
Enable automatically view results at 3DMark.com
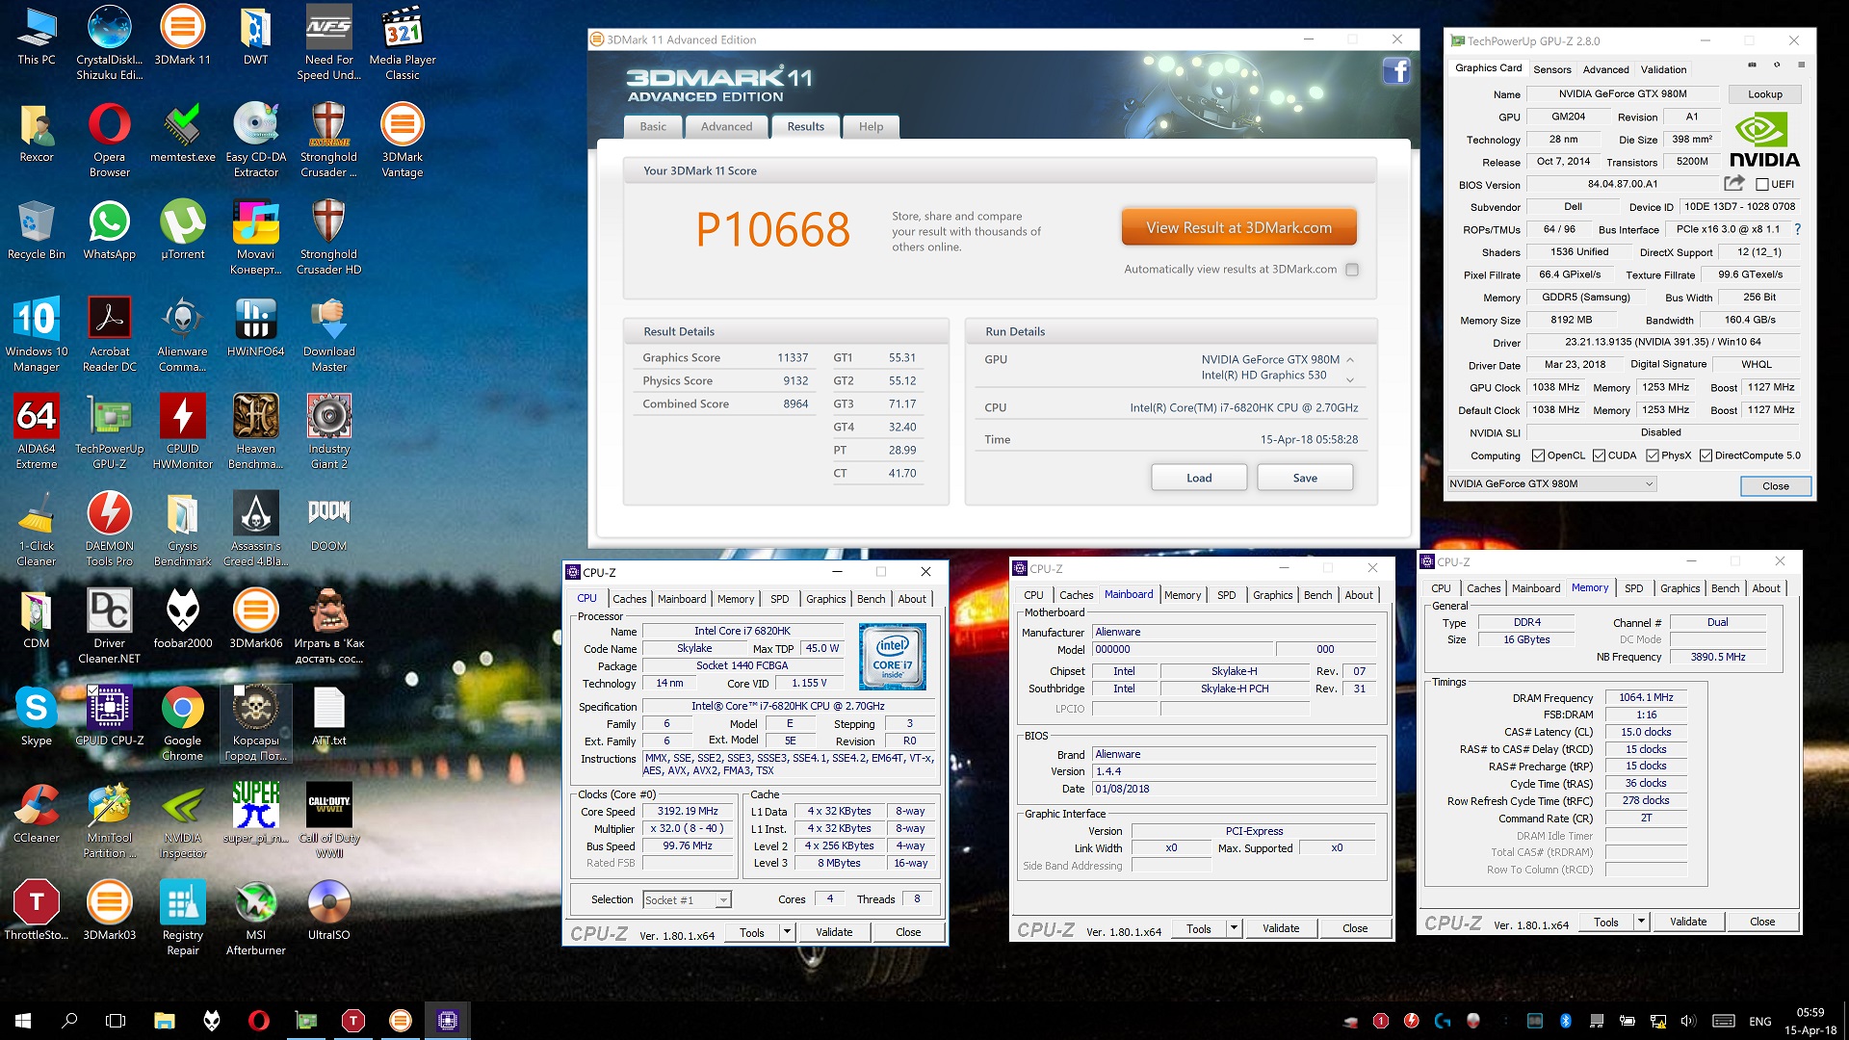(x=1352, y=270)
